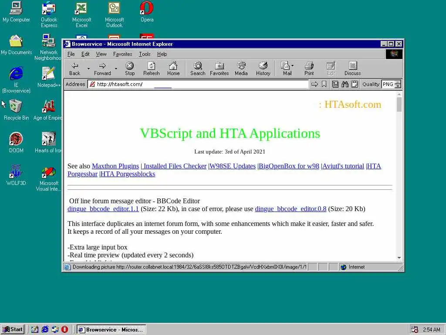Open the Favorites menu
Screen dimensions: 446x335
[122, 54]
